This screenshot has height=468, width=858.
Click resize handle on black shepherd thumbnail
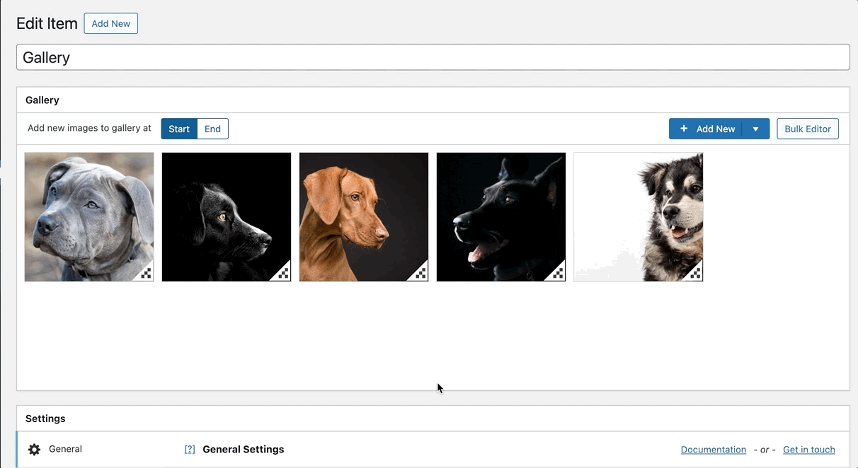coord(558,274)
